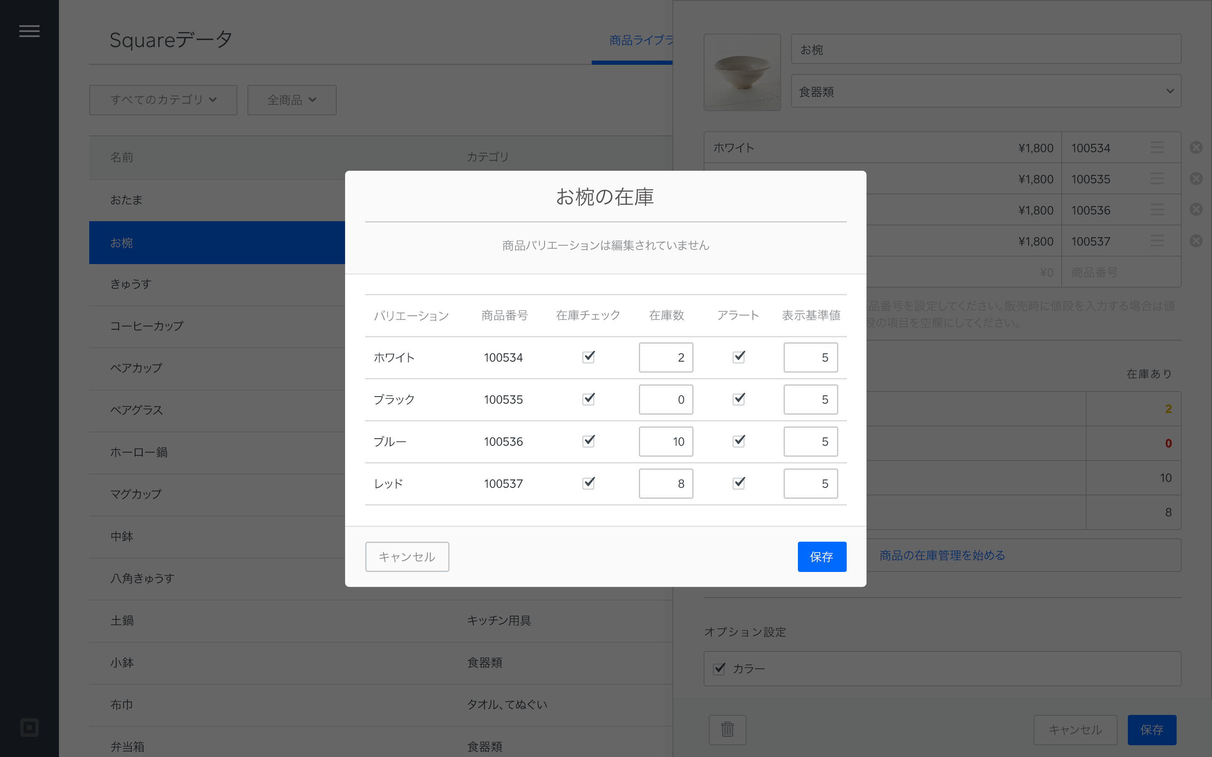Open the 全商品 filter dropdown
This screenshot has width=1212, height=757.
click(x=292, y=100)
